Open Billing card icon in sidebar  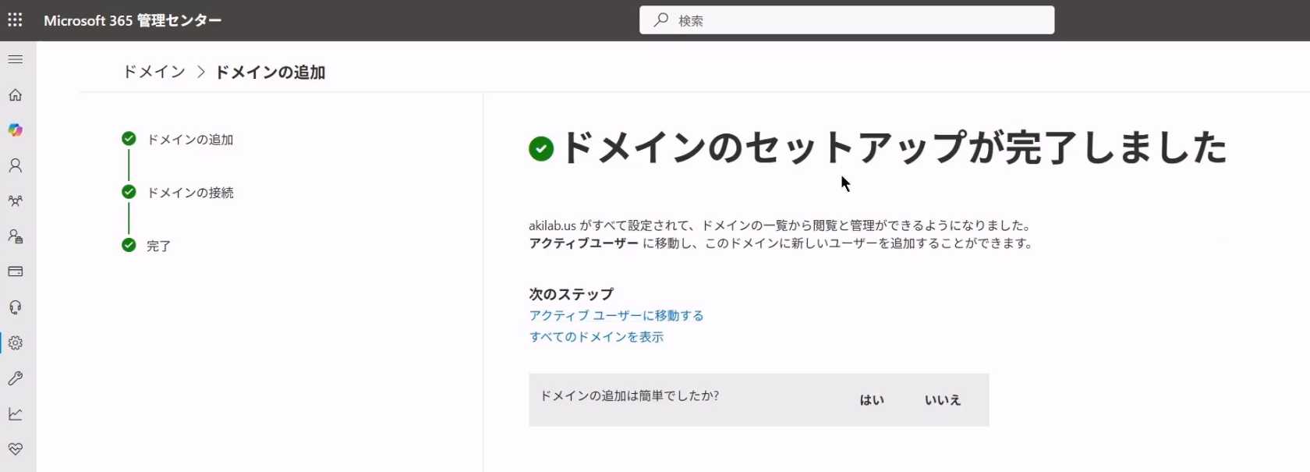pos(16,271)
